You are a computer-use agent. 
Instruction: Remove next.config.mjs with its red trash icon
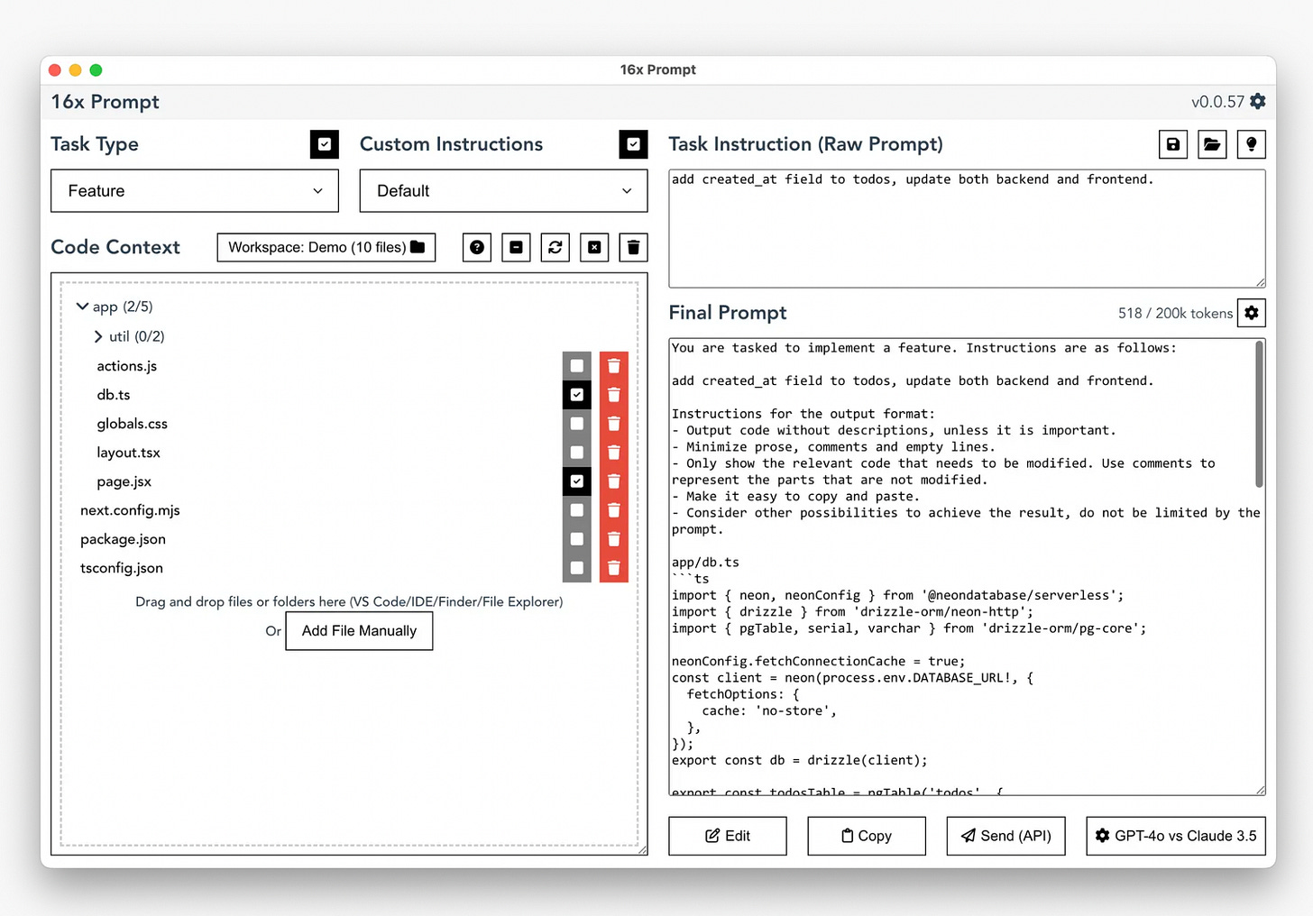614,510
